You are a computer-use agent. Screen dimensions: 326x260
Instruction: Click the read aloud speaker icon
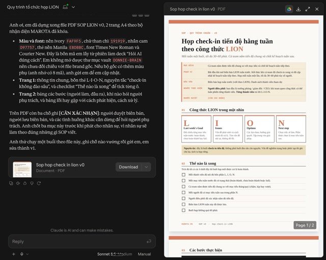click(x=18, y=183)
